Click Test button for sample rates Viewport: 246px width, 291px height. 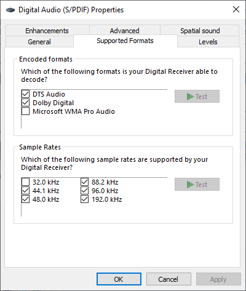click(x=197, y=185)
